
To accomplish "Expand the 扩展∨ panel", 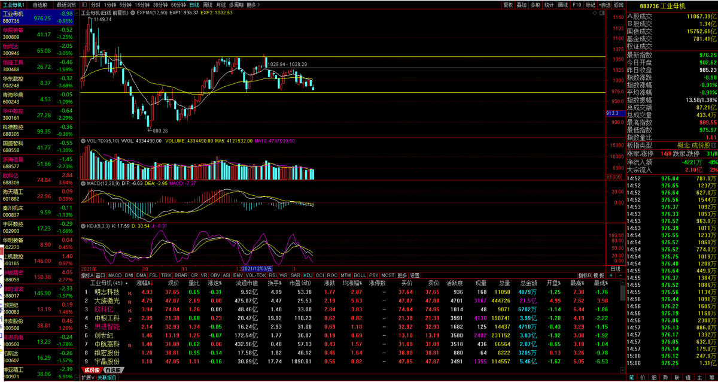I will 87,378.
